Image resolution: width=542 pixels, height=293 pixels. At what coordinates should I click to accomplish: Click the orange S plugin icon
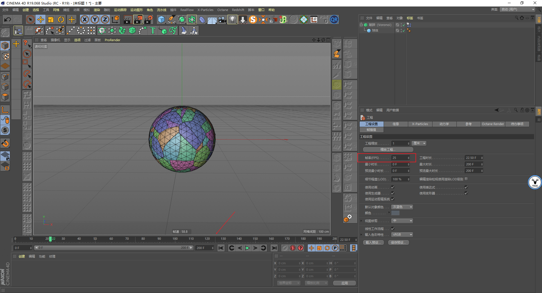(253, 20)
